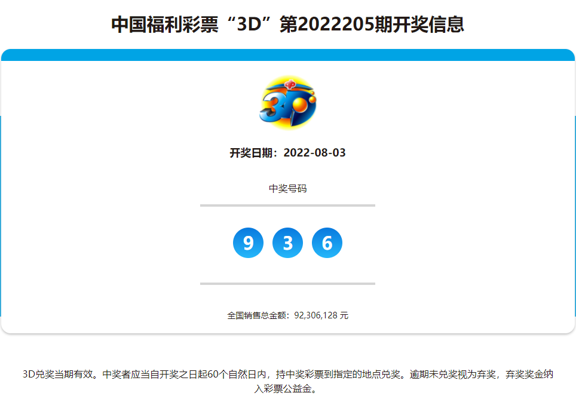Click the 逾期未兑奖视为弃奖 sentence

454,375
